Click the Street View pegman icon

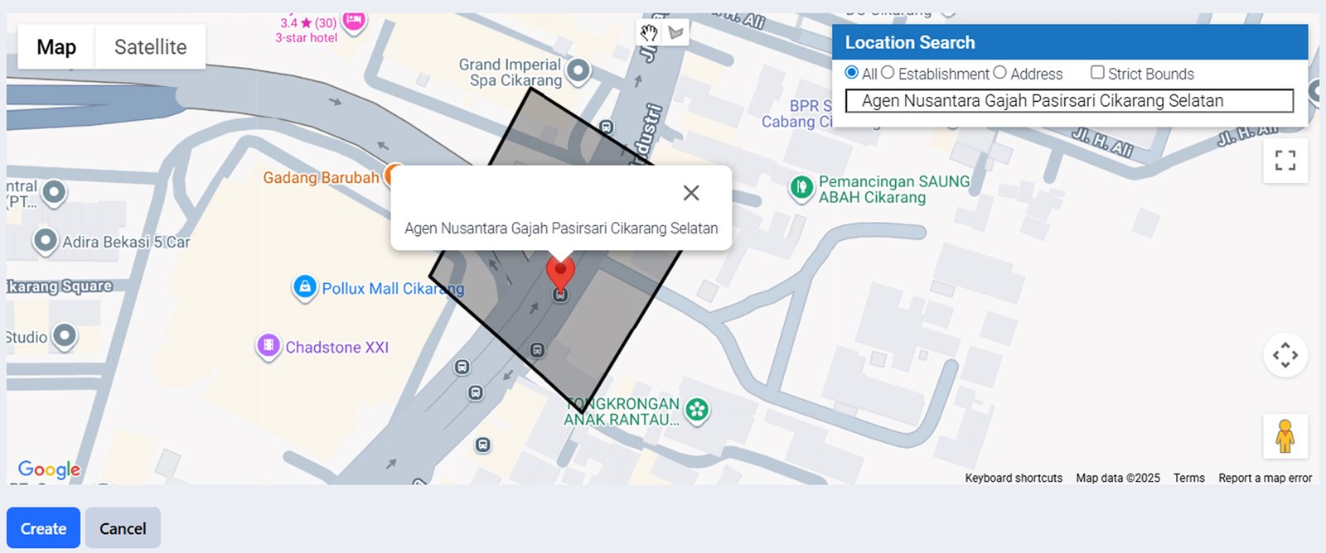click(x=1284, y=436)
